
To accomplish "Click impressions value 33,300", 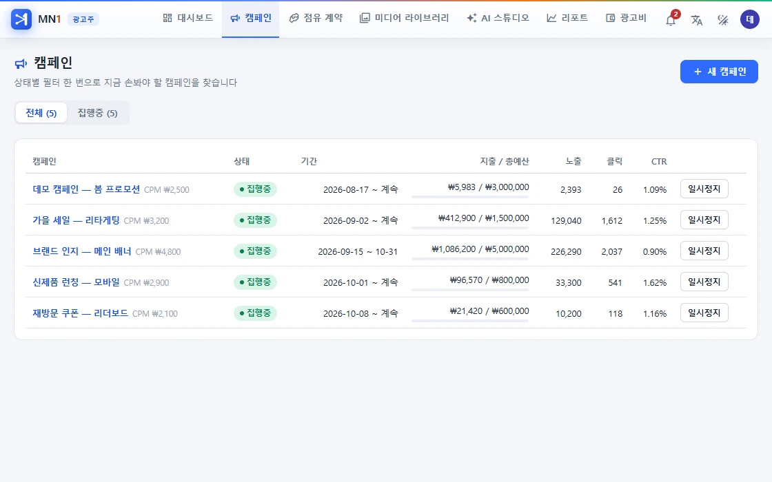I will 568,283.
